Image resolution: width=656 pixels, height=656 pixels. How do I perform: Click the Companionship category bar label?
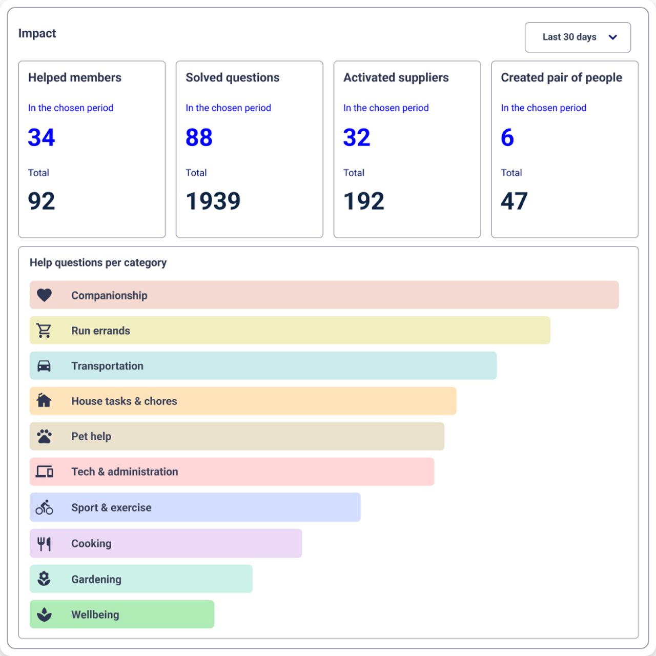[109, 295]
